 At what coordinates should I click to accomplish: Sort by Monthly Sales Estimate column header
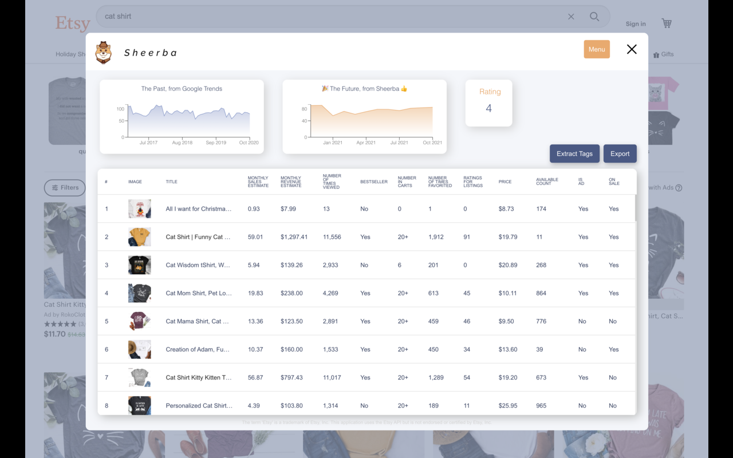[x=258, y=182]
